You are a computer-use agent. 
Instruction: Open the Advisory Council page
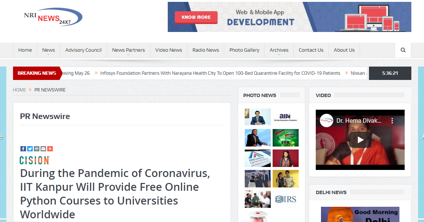83,50
